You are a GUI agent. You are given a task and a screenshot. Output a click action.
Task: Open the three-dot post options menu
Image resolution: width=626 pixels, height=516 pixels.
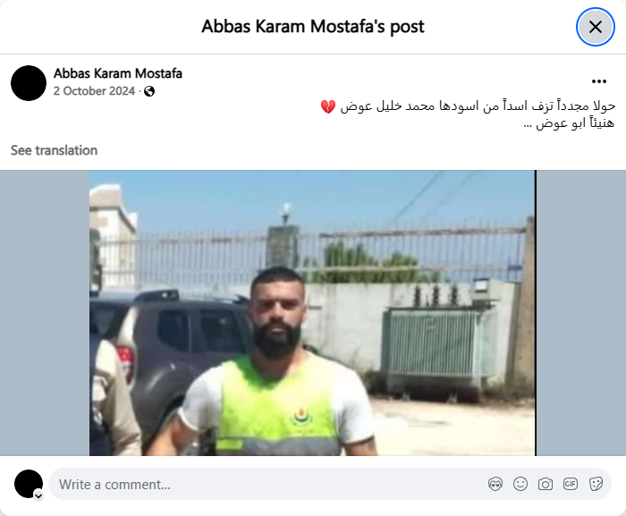(599, 81)
